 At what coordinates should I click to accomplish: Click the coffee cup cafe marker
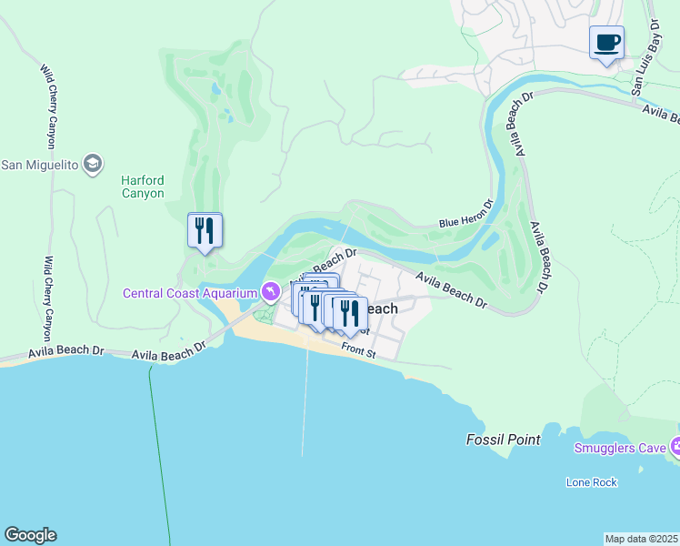(606, 45)
